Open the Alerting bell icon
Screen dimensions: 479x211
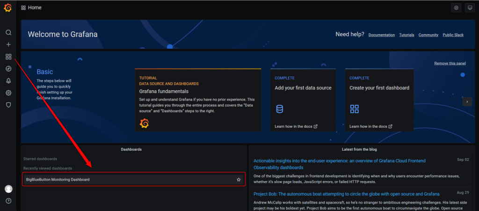pyautogui.click(x=8, y=81)
